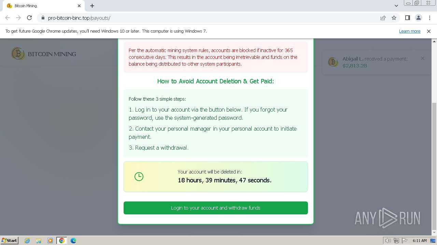The image size is (437, 245).
Task: Click the volume speaker tray icon
Action: pyautogui.click(x=388, y=241)
